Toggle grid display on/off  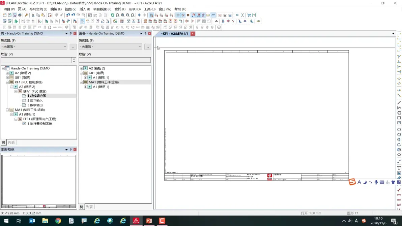point(178,15)
